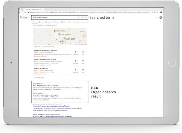Open the 'Herramientas' search tools

pyautogui.click(x=85, y=22)
